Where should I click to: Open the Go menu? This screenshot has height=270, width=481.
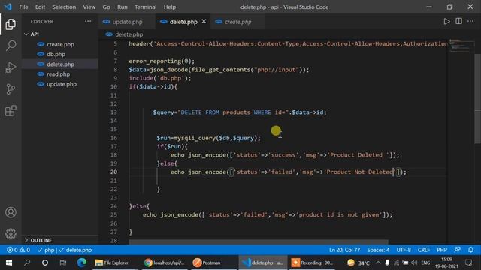point(106,7)
